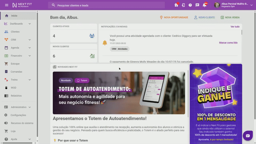Open the floating chat widget button
The height and width of the screenshot is (144, 256).
tap(248, 136)
